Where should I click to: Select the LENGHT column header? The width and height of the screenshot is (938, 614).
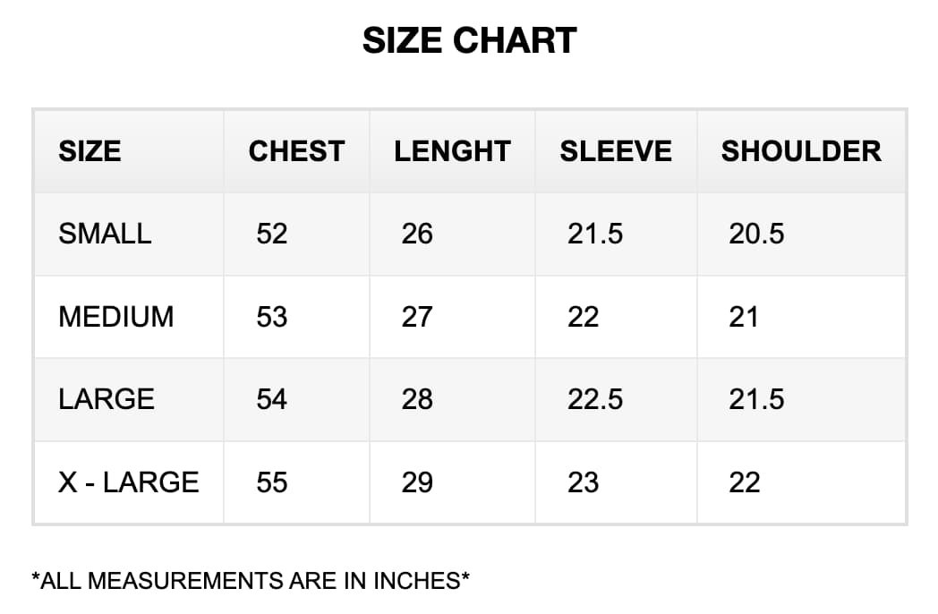pyautogui.click(x=452, y=151)
